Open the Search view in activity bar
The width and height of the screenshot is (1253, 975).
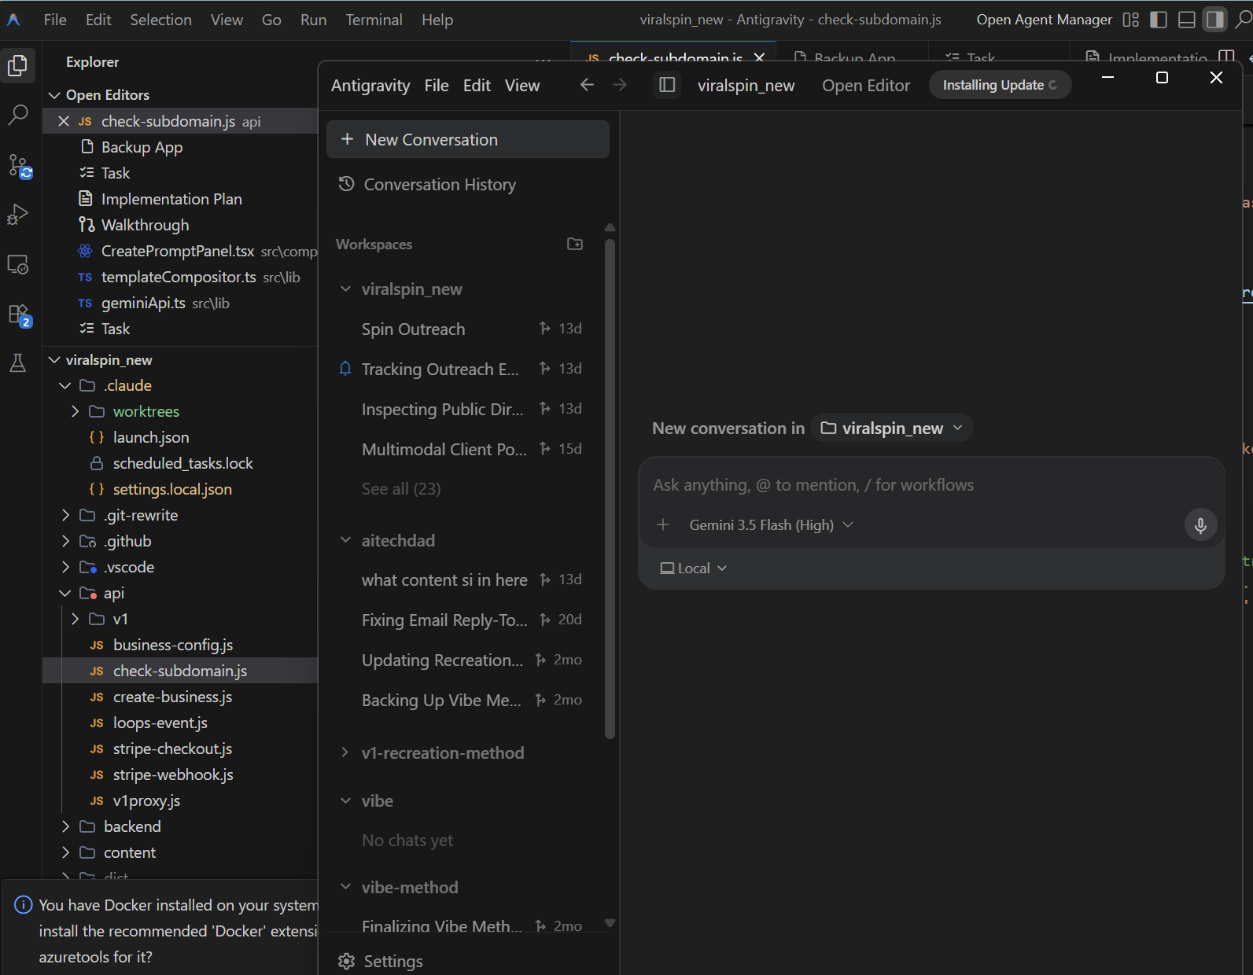[x=18, y=115]
